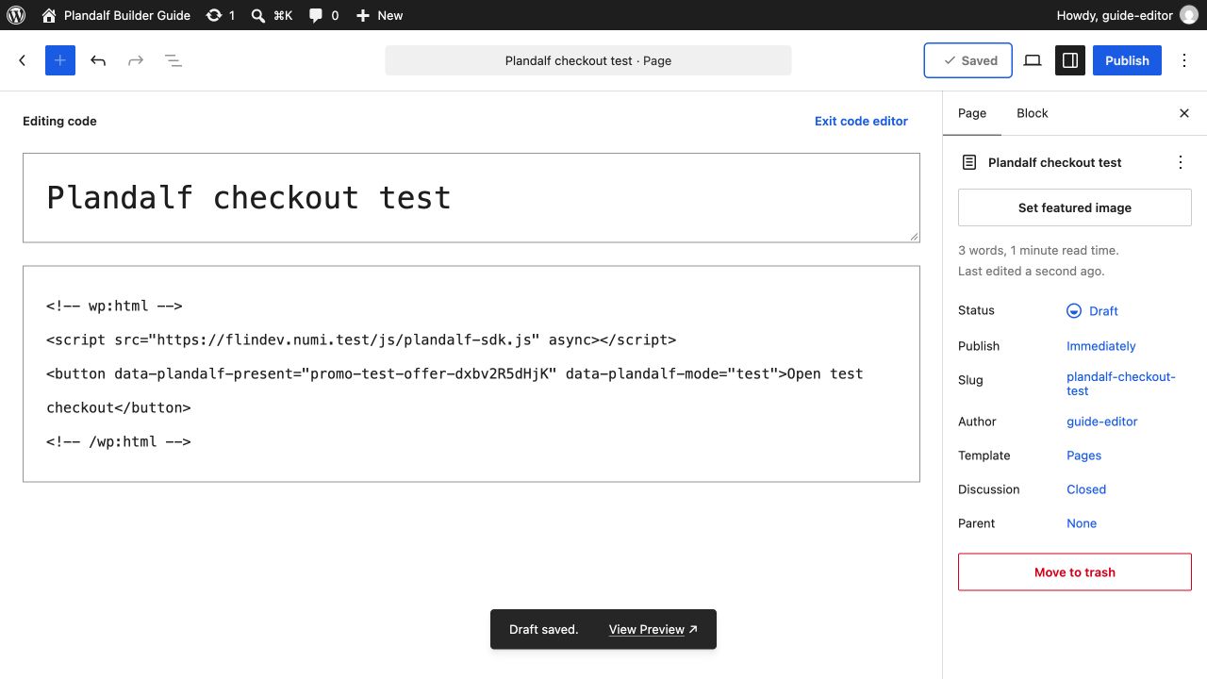Image resolution: width=1207 pixels, height=679 pixels.
Task: Click View Preview in the snackbar
Action: click(x=653, y=629)
